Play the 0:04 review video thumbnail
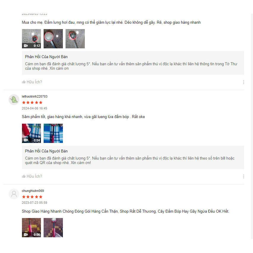The height and width of the screenshot is (253, 253). click(x=31, y=133)
